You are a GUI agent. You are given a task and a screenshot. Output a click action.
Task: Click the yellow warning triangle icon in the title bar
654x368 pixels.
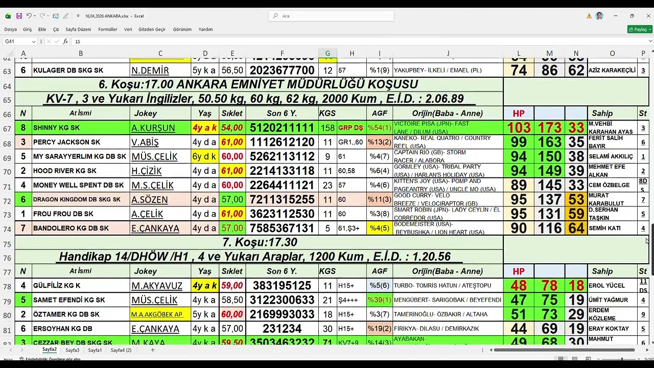click(590, 16)
